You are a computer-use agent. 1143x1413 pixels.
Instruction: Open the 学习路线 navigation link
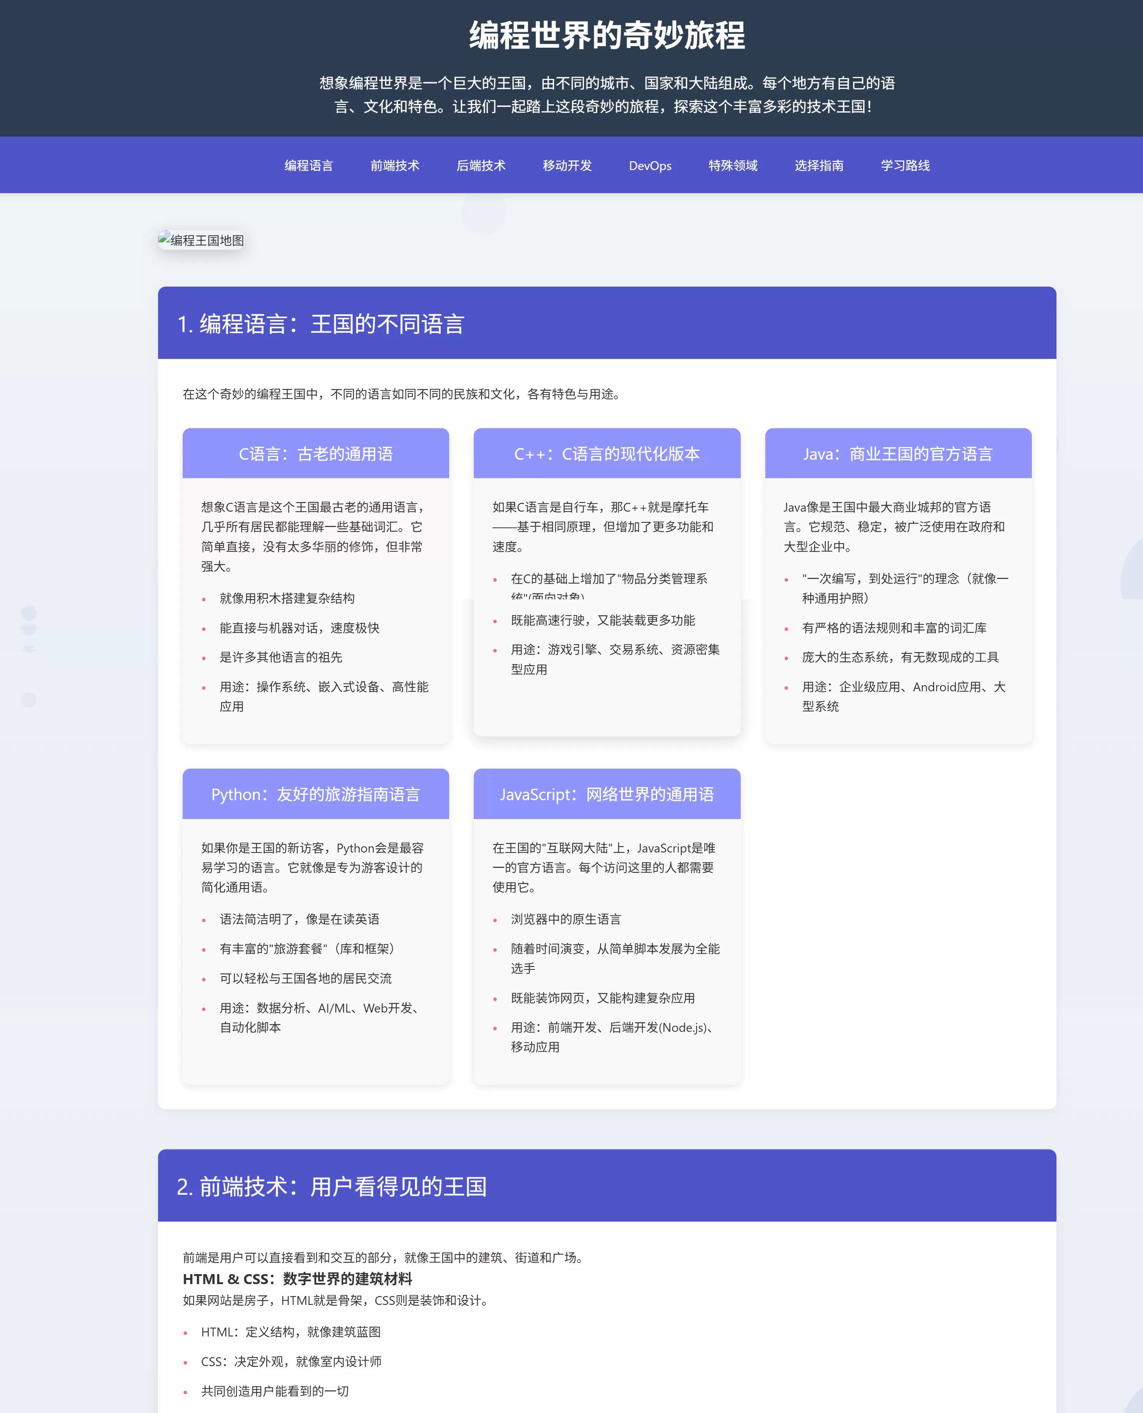point(905,165)
